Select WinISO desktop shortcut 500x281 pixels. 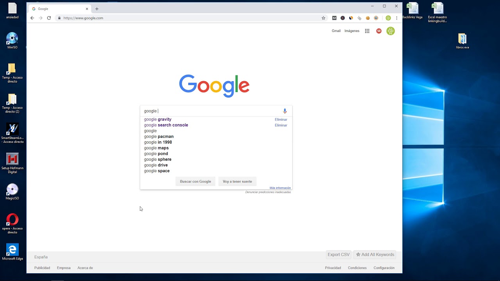(x=12, y=41)
